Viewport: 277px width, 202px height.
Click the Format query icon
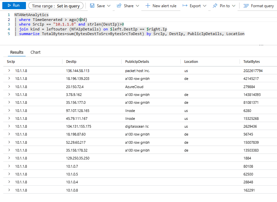pos(246,6)
